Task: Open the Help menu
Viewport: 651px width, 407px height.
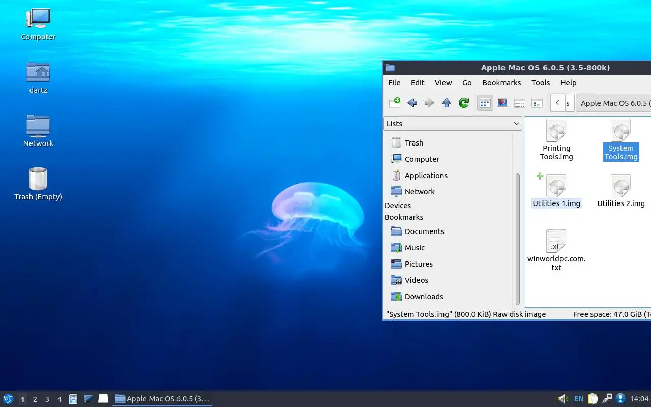Action: (568, 83)
